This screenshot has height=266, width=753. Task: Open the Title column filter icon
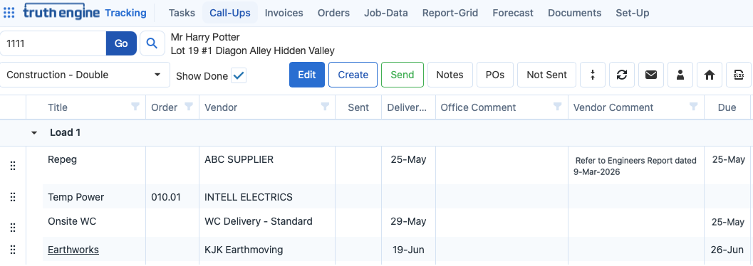click(x=135, y=107)
